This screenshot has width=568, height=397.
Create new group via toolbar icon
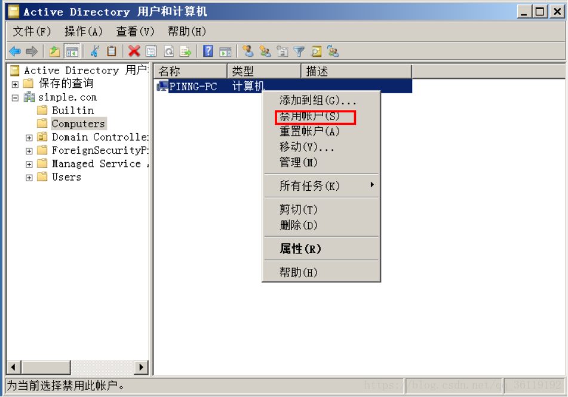coord(265,51)
